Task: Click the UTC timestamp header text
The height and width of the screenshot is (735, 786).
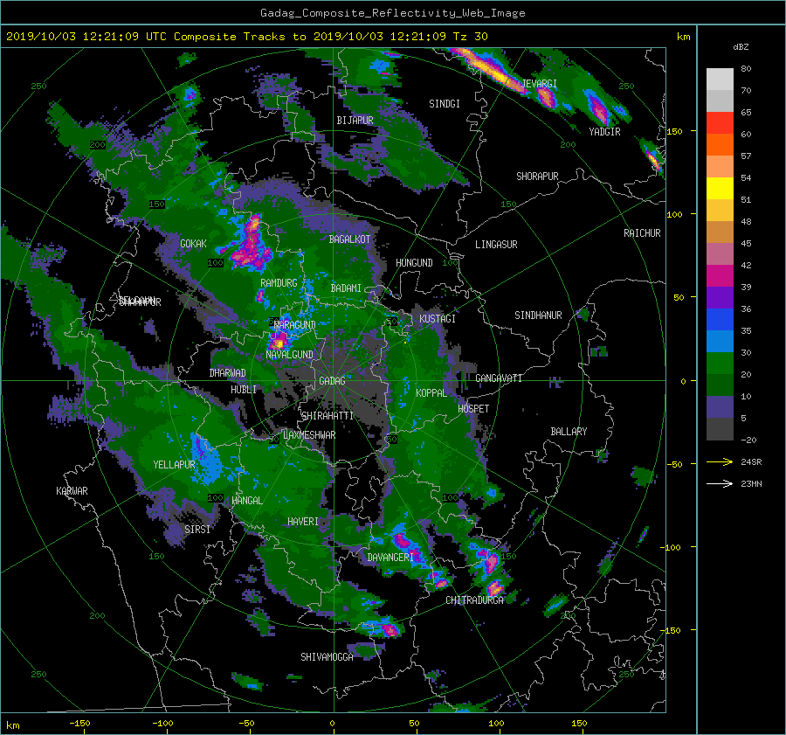Action: pos(246,37)
